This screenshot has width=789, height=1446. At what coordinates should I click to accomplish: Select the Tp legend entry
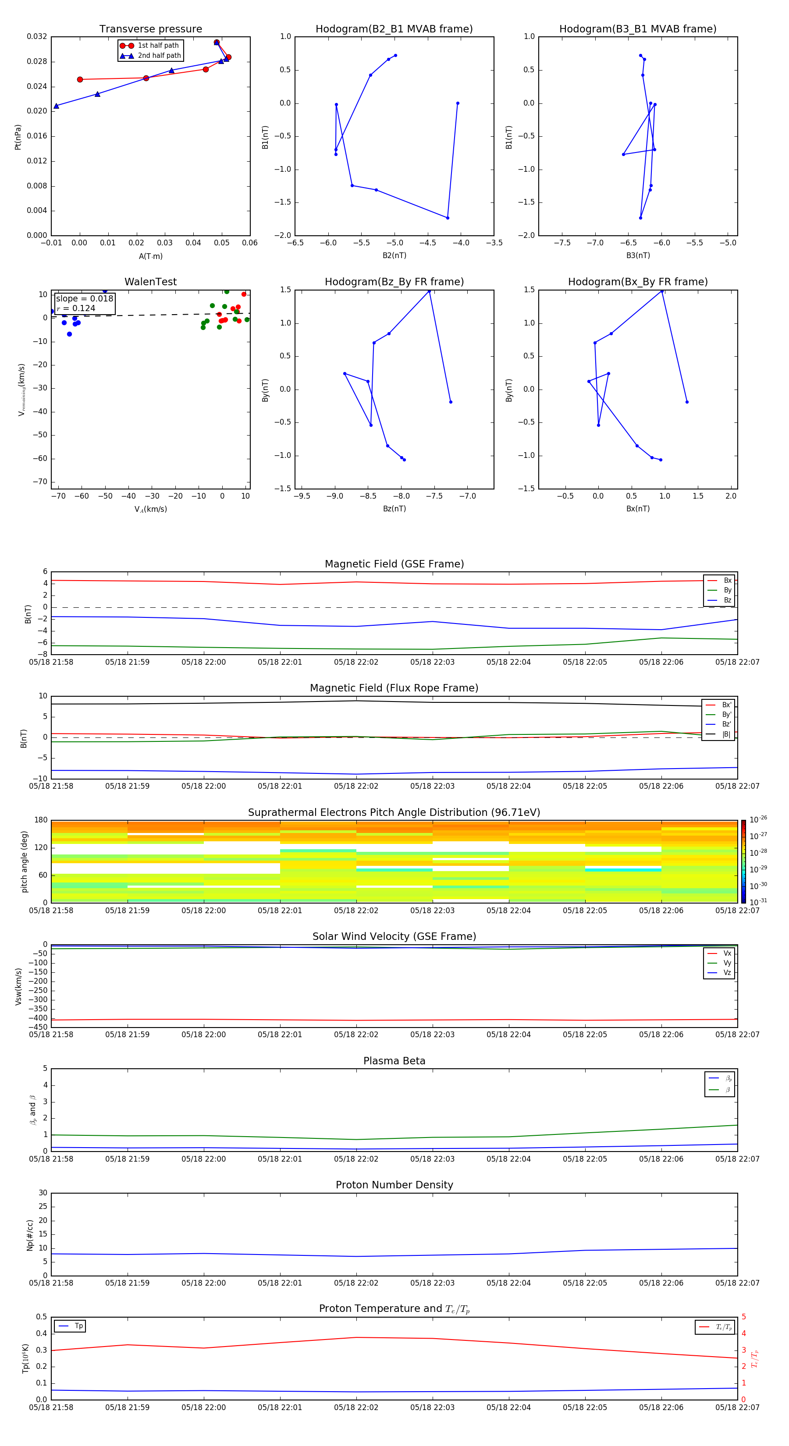[70, 1326]
